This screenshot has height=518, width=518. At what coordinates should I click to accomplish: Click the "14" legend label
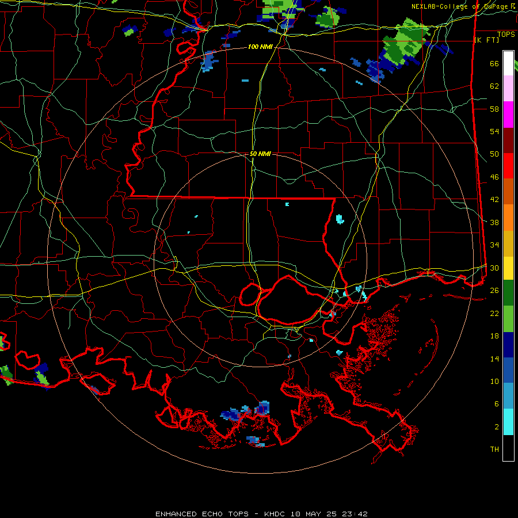[494, 359]
